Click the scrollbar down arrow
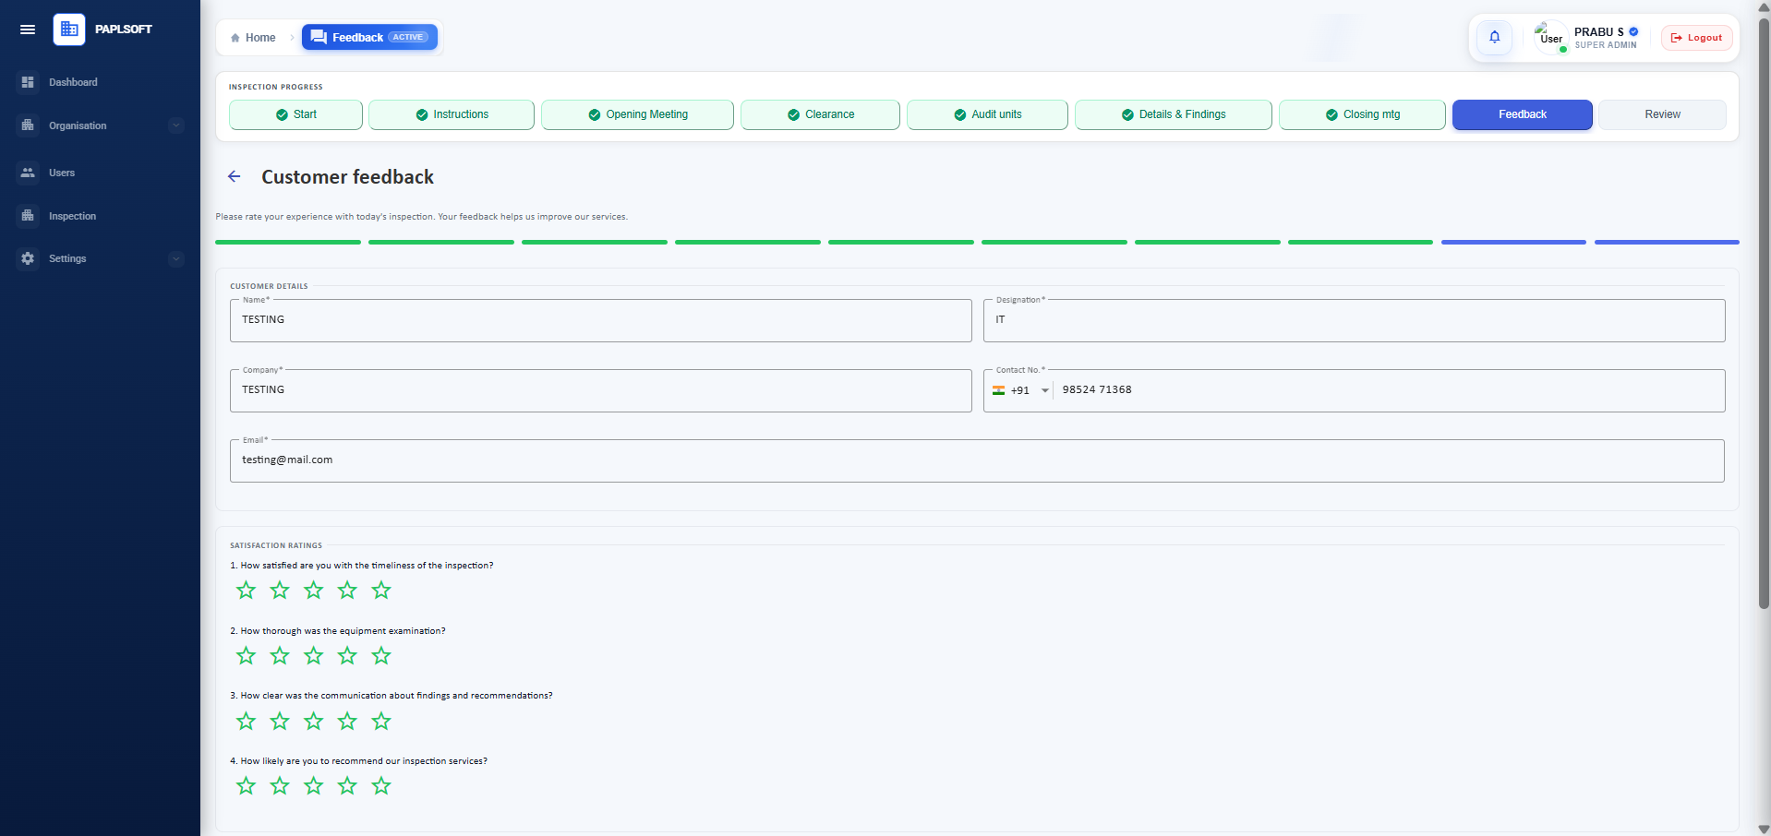The height and width of the screenshot is (836, 1771). 1764,829
